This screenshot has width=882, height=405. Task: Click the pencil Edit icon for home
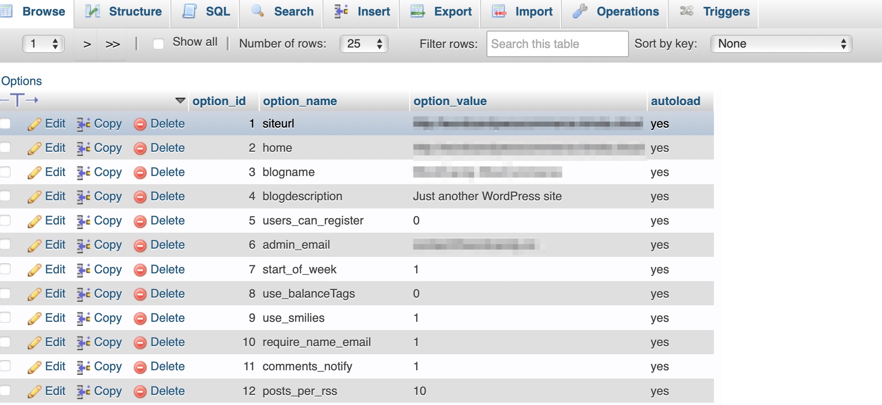pos(34,149)
